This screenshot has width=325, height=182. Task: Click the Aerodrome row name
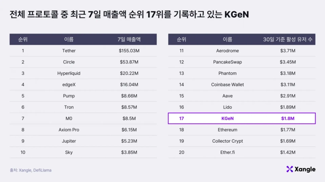[227, 51]
